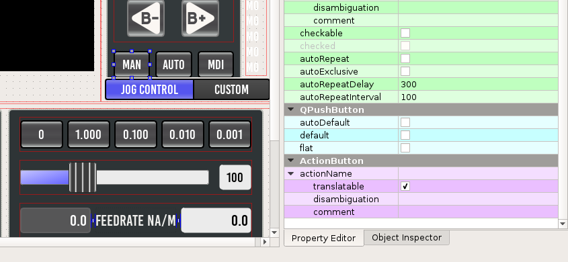Select the autoRepeatInterval property name
The width and height of the screenshot is (568, 262).
click(x=340, y=97)
